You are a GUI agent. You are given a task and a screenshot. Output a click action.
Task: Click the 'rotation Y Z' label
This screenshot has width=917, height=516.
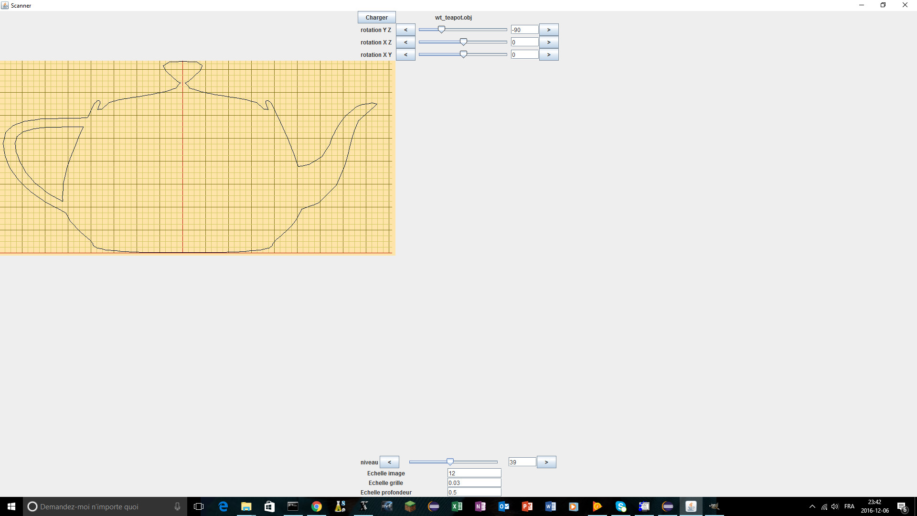point(376,30)
